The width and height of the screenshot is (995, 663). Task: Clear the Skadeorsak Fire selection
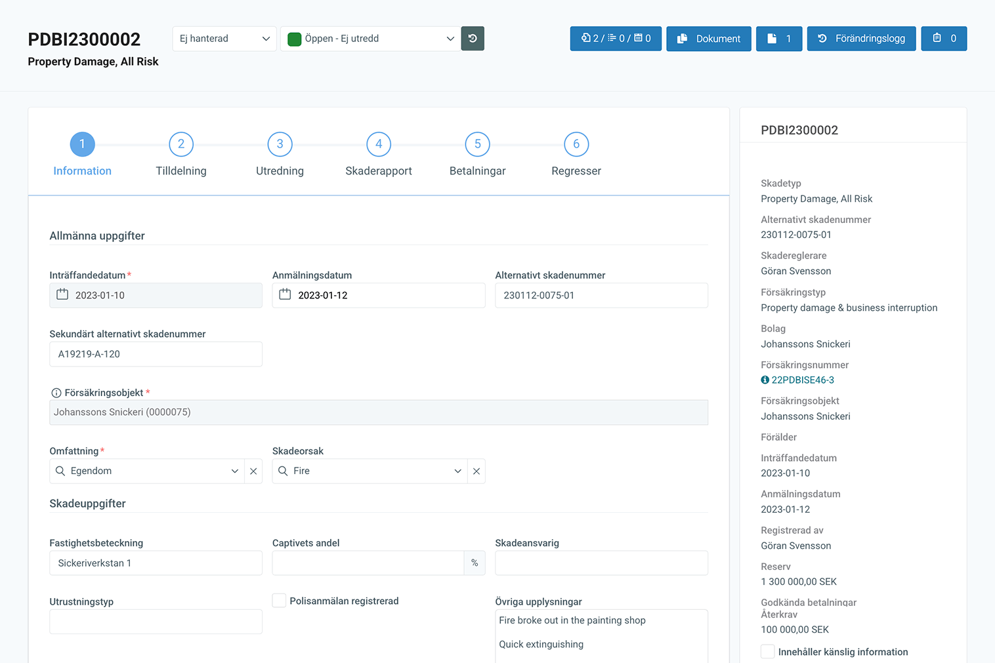tap(476, 472)
